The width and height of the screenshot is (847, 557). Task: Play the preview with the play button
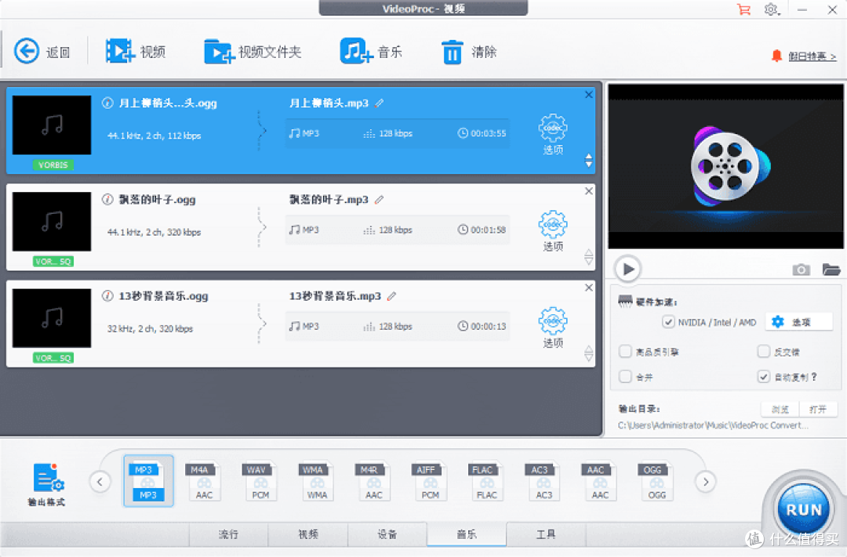(627, 269)
